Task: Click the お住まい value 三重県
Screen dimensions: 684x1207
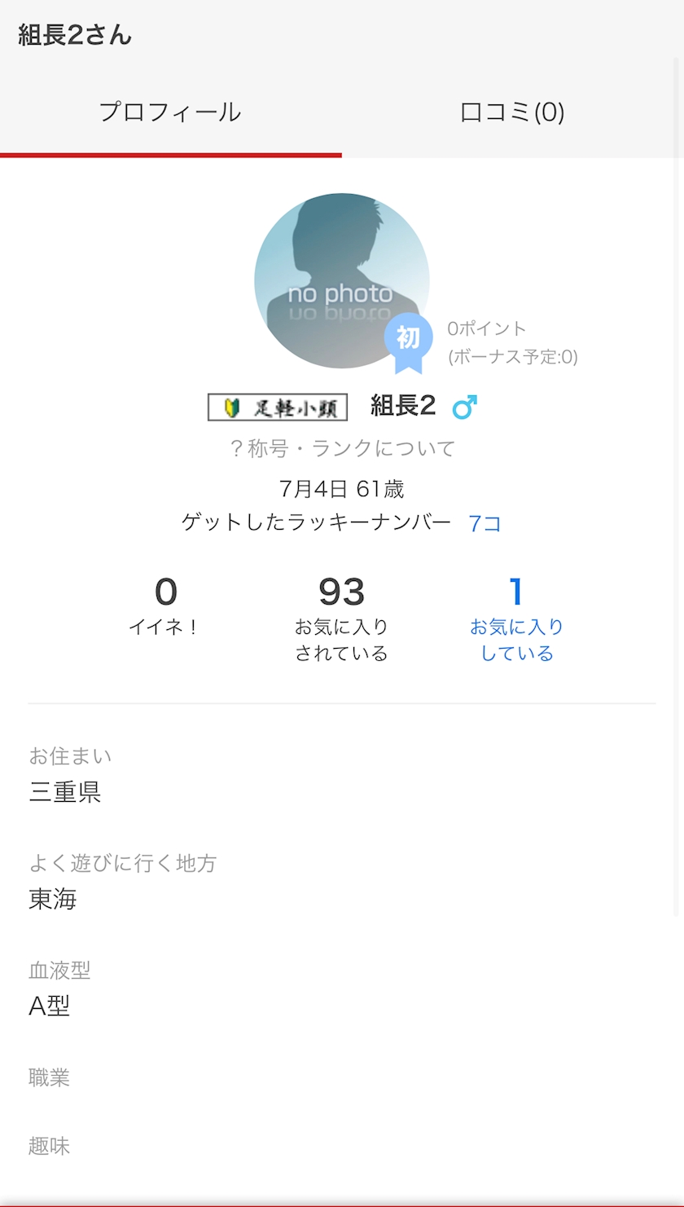Action: (x=65, y=792)
